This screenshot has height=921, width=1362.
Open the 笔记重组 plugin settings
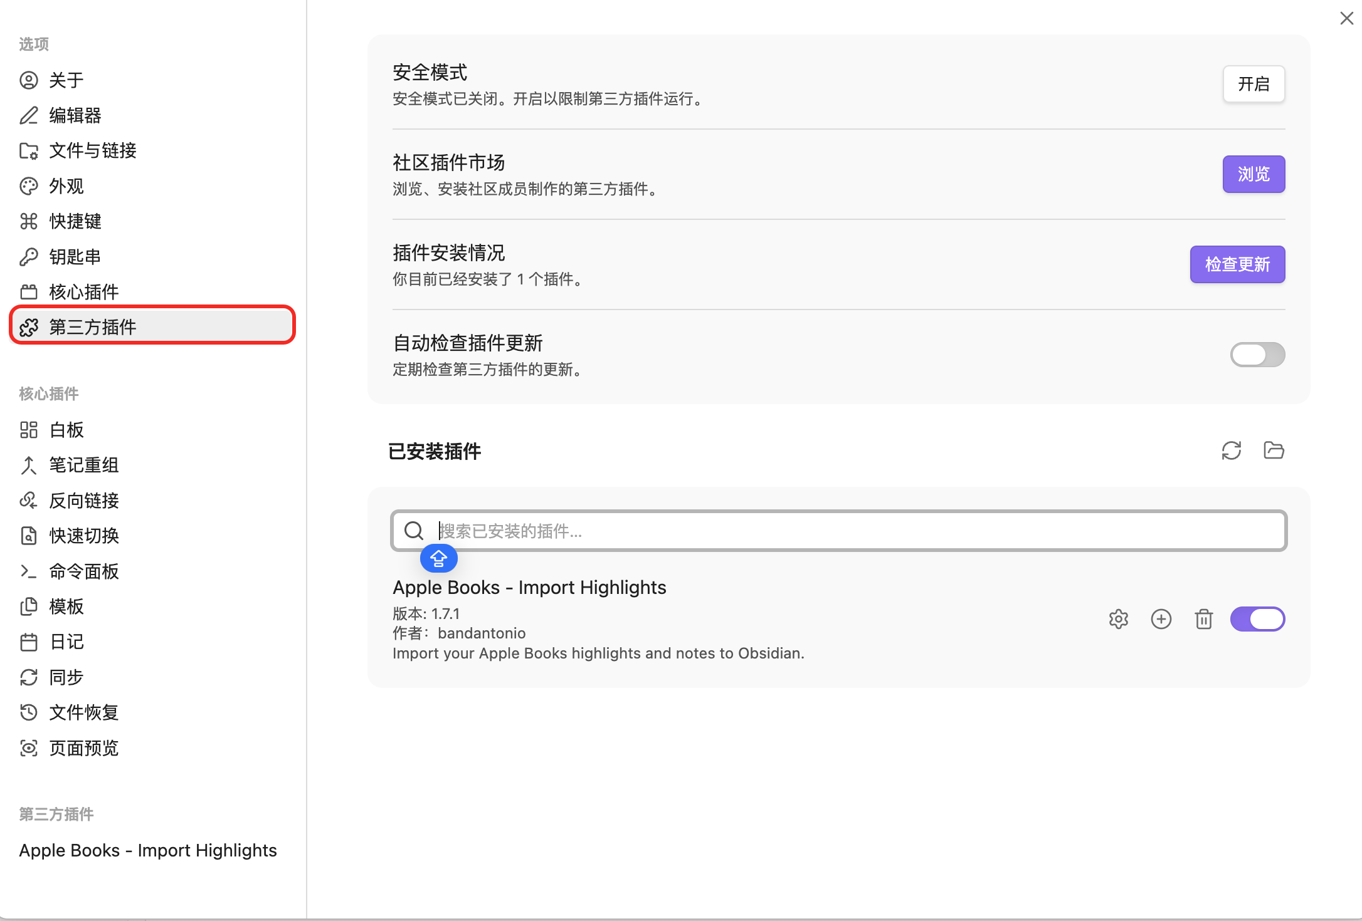[x=152, y=465]
